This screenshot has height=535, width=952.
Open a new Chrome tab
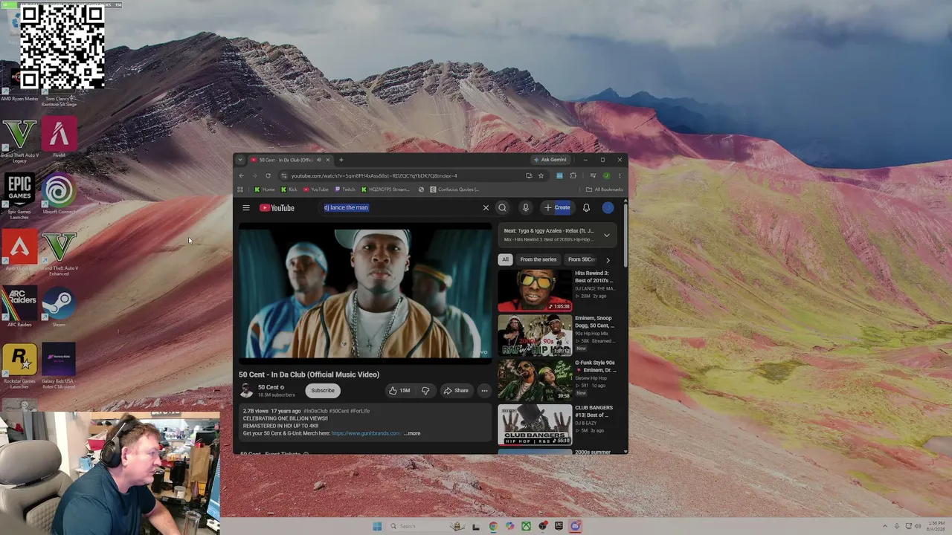click(341, 160)
